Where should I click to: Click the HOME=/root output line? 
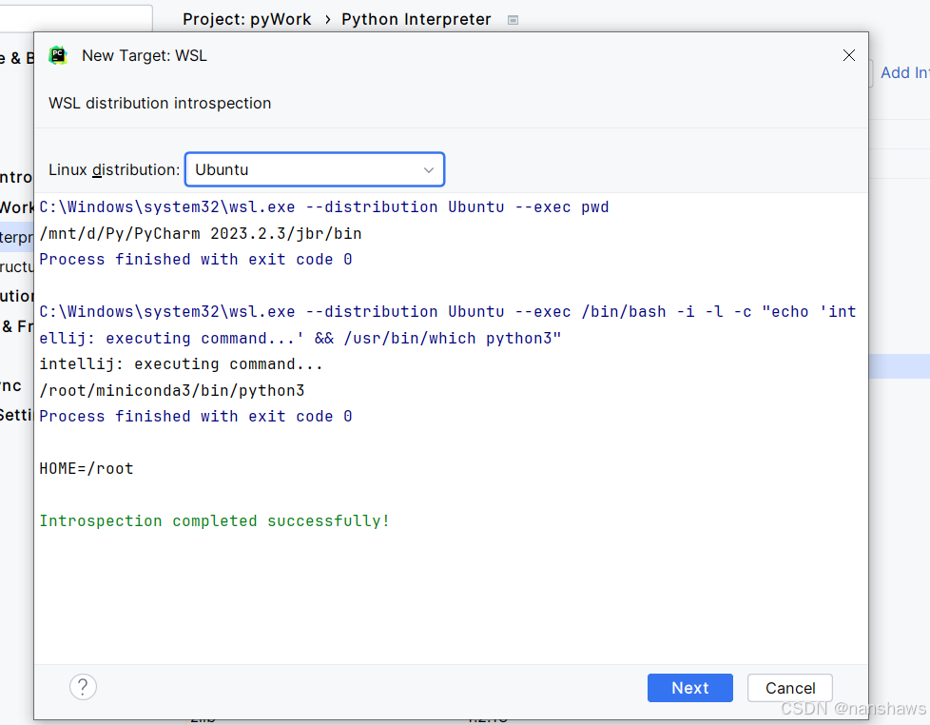pos(87,468)
